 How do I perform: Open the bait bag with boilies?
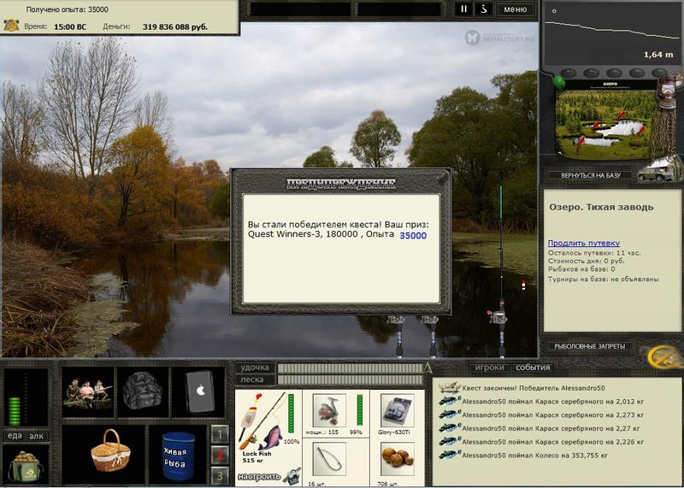26,465
